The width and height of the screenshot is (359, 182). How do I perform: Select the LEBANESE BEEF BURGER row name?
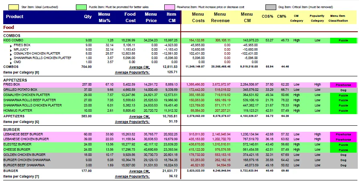tap(23, 134)
